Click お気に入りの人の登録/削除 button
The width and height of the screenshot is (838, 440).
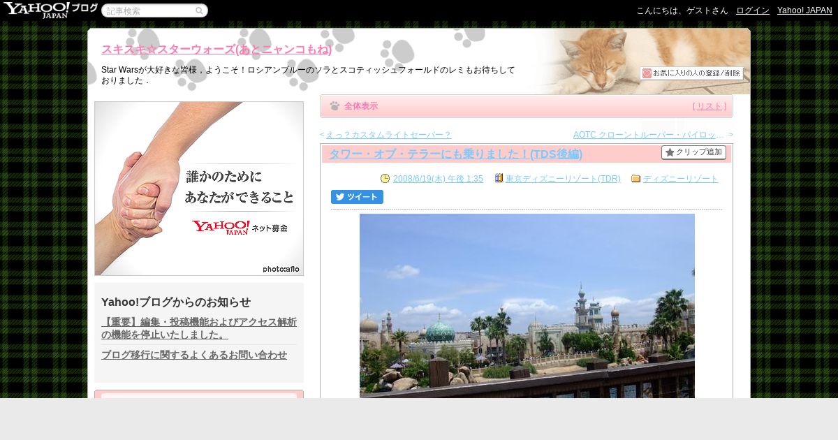click(x=691, y=73)
